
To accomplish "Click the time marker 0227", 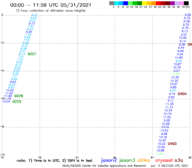I will point(32,54).
